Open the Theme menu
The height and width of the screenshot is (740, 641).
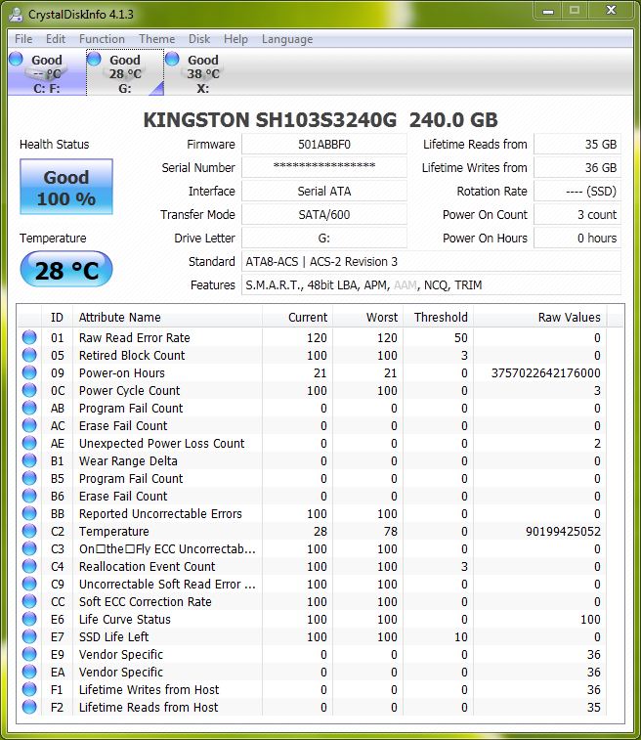click(x=156, y=39)
